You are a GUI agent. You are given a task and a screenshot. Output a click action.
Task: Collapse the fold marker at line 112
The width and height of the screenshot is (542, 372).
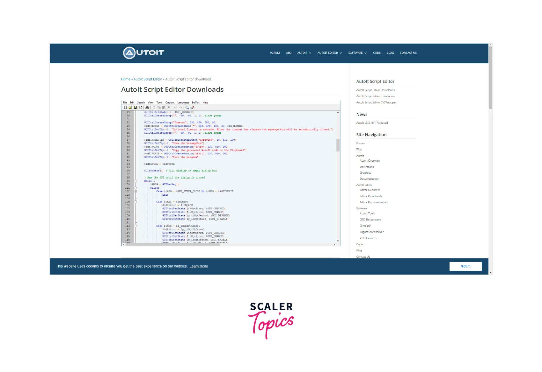(135, 226)
